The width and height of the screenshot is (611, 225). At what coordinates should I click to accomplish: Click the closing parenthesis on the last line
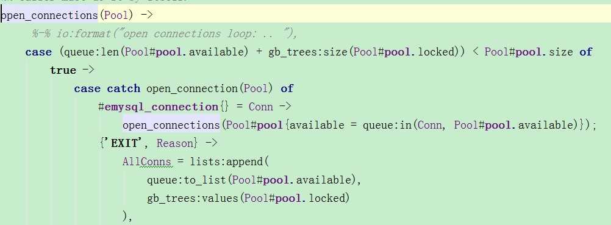tap(124, 216)
